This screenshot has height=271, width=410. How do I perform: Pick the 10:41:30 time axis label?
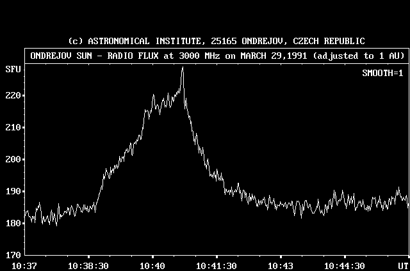point(216,265)
